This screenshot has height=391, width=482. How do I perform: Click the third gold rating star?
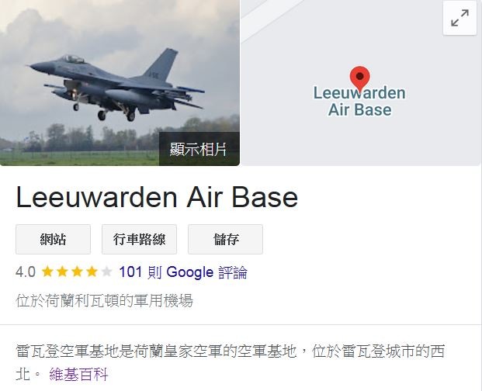pos(77,272)
